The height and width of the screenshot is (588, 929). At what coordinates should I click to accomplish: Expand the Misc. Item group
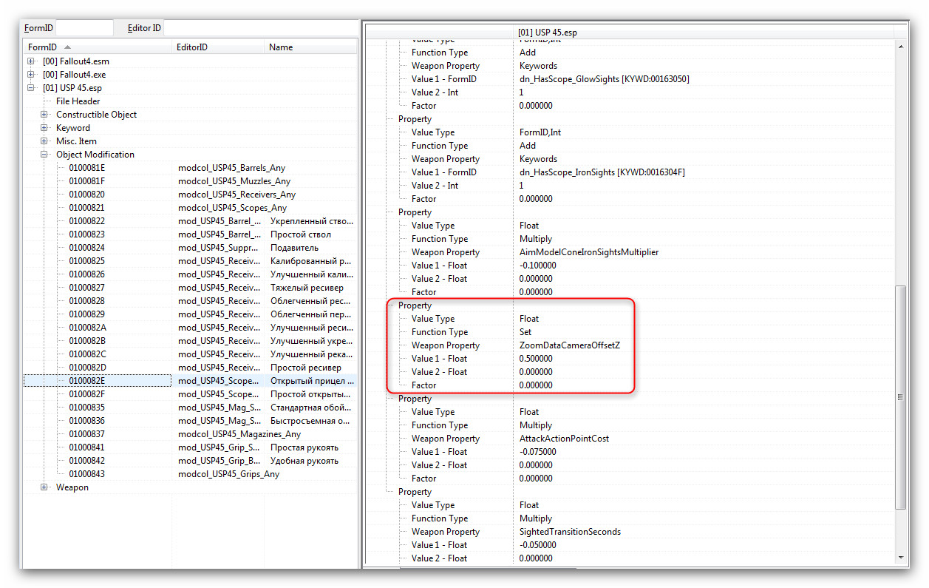[44, 141]
